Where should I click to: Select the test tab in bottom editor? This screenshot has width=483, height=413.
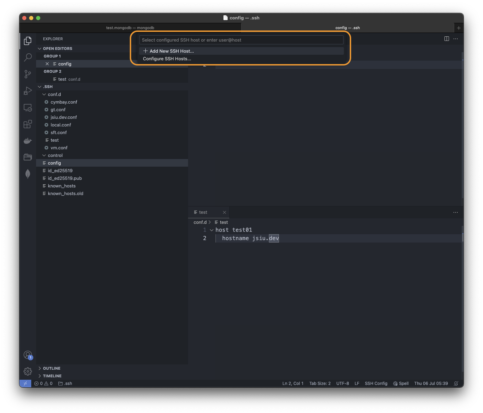coord(203,212)
